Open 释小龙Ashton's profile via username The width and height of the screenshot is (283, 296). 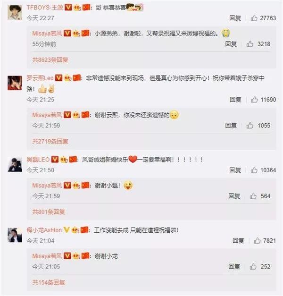pyautogui.click(x=44, y=230)
